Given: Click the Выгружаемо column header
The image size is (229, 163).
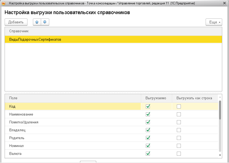Looking at the screenshot, I should click(x=156, y=98).
